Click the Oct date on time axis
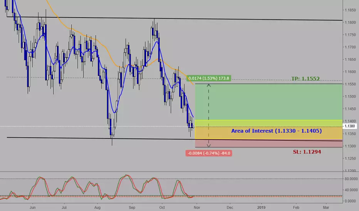 click(x=162, y=208)
